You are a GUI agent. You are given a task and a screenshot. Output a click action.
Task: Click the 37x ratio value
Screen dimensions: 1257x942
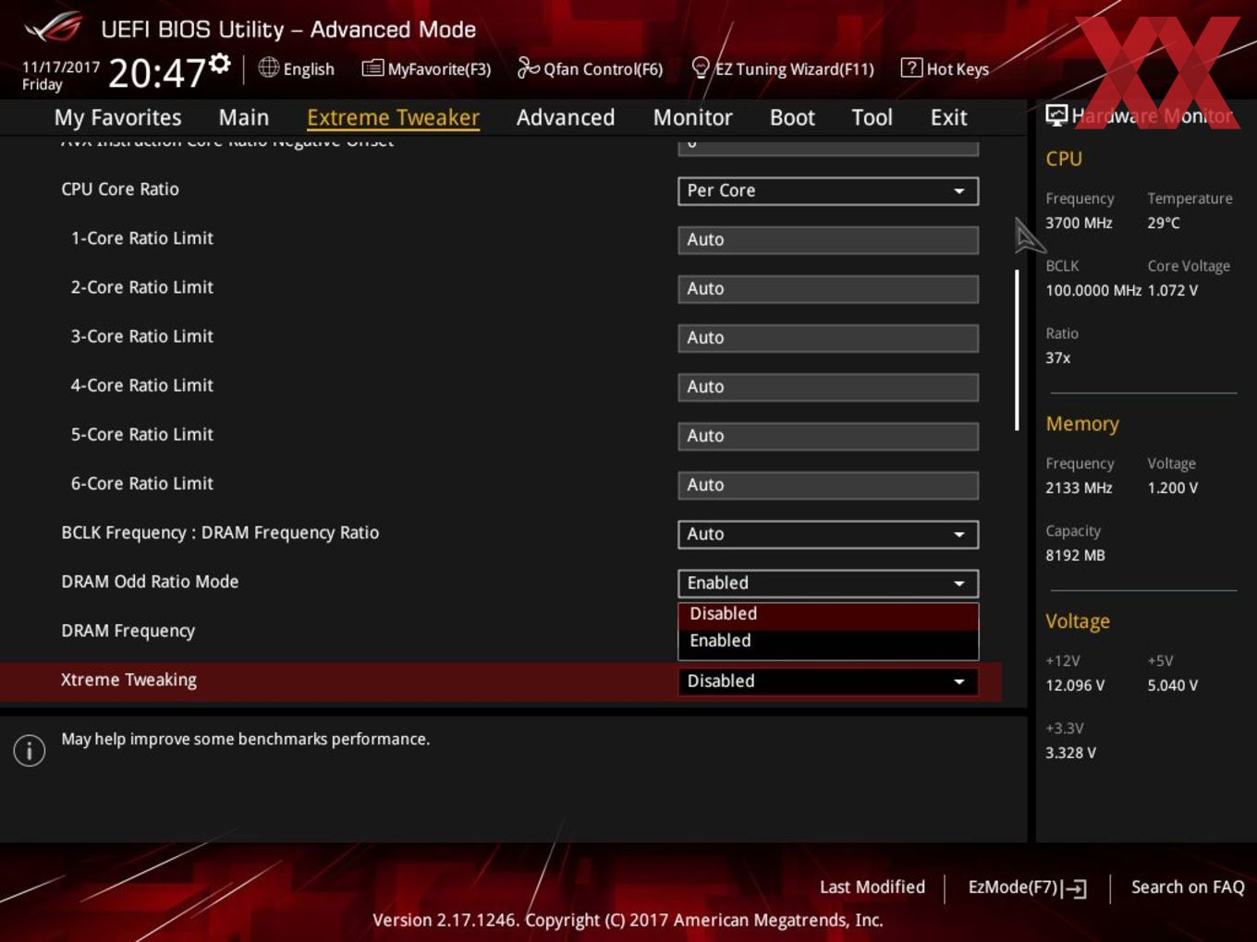[1058, 357]
